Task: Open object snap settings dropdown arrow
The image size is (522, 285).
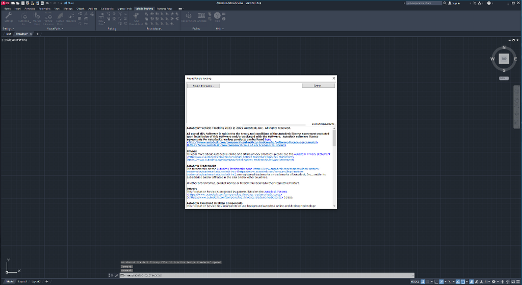Action: [467, 281]
